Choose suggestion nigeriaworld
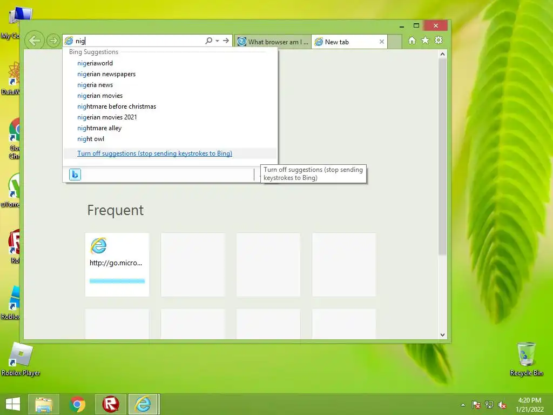The image size is (553, 415). click(x=170, y=63)
